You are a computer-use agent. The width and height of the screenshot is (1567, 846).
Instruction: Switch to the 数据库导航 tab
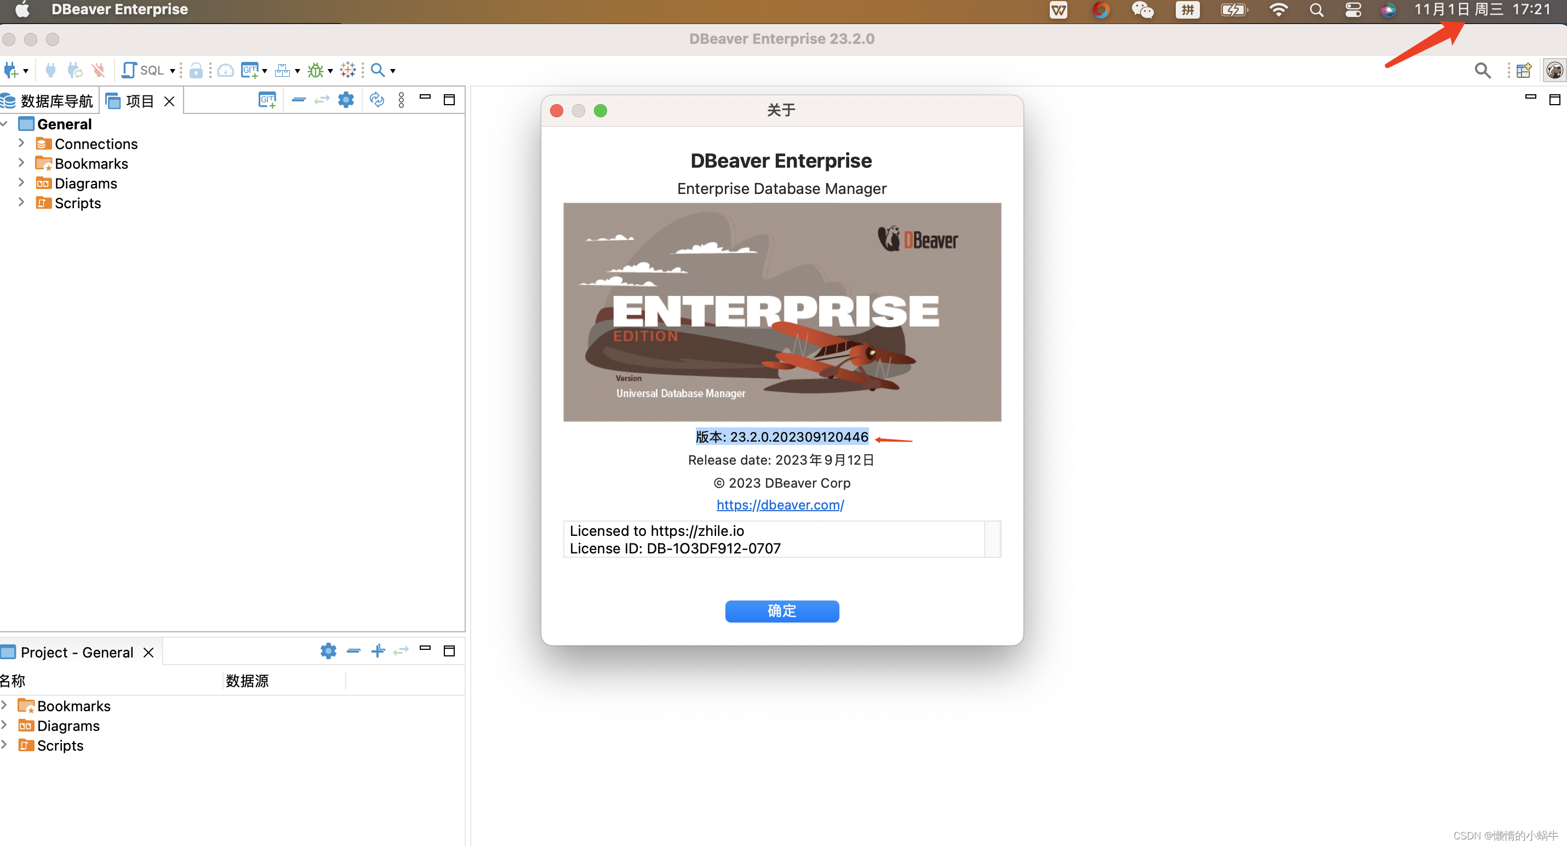(49, 101)
